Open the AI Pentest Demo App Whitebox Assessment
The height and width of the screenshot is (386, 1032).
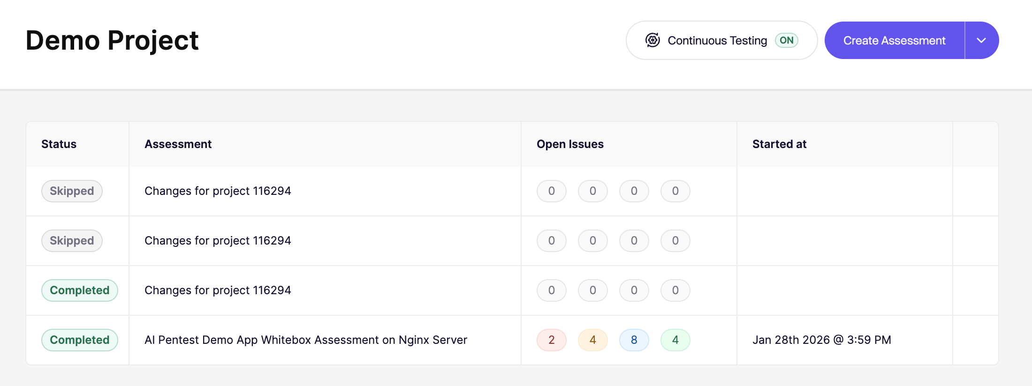point(305,340)
